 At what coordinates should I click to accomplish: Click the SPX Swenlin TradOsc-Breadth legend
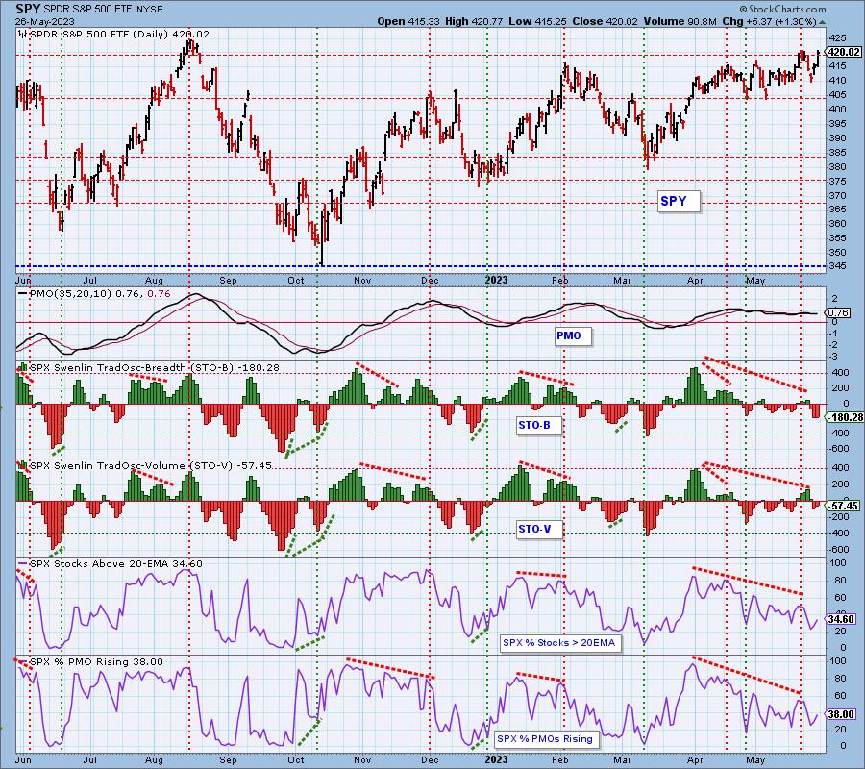click(149, 367)
